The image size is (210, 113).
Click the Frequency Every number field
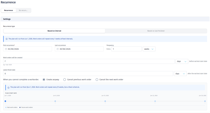[x=126, y=49]
